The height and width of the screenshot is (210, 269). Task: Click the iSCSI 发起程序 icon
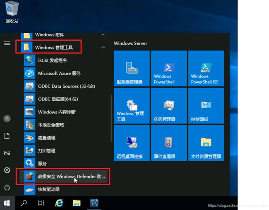[29, 60]
